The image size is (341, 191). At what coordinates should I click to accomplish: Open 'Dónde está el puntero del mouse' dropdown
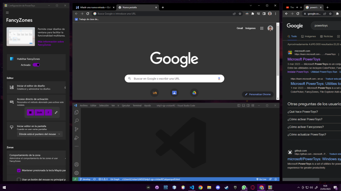[40, 134]
